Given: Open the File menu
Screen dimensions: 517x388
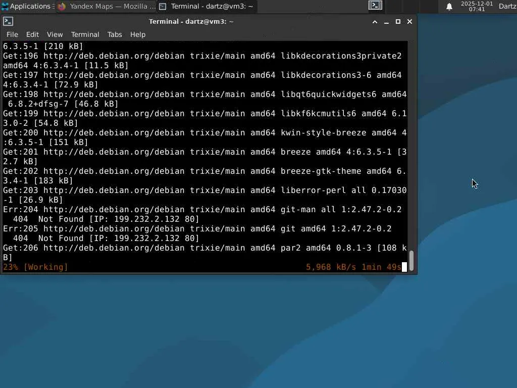Looking at the screenshot, I should (12, 34).
